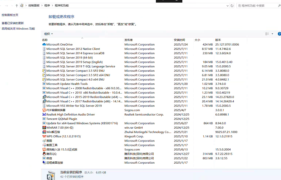
Task: Open the 组织 dropdown menu
Action: point(48,34)
